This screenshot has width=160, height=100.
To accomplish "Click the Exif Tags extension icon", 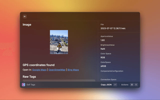I will point(23,84).
